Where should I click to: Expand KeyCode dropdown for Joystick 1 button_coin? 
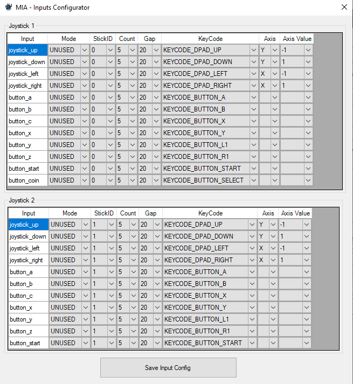(x=254, y=180)
